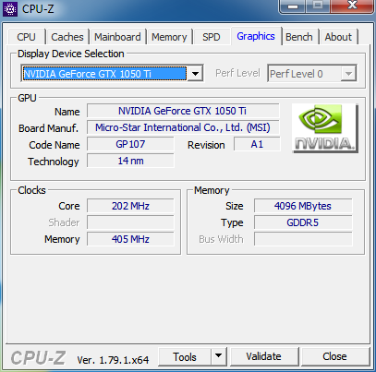Minimize the CPU-Z window
The height and width of the screenshot is (372, 376).
(x=293, y=6)
